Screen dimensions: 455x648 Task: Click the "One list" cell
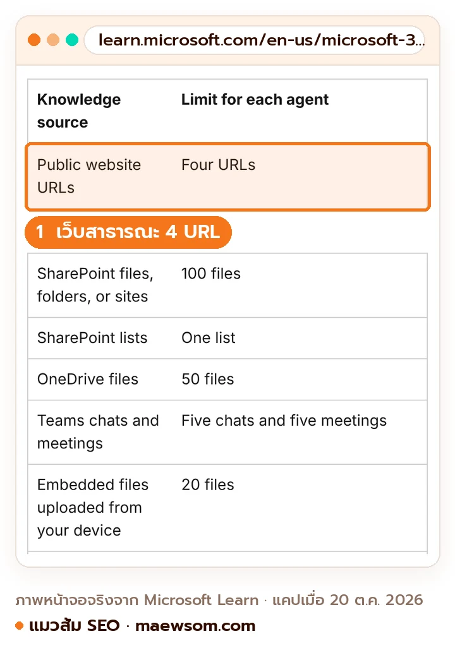click(x=209, y=338)
